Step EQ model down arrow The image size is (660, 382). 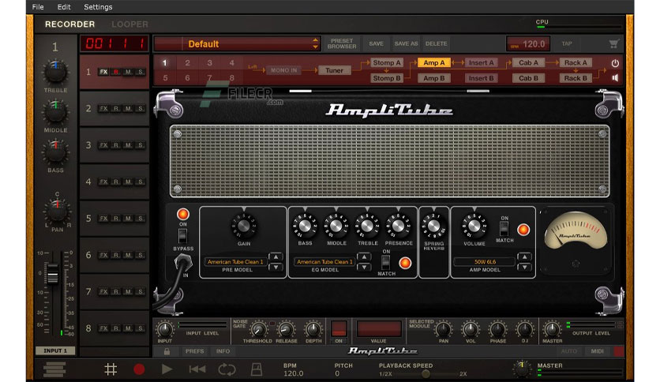364,267
